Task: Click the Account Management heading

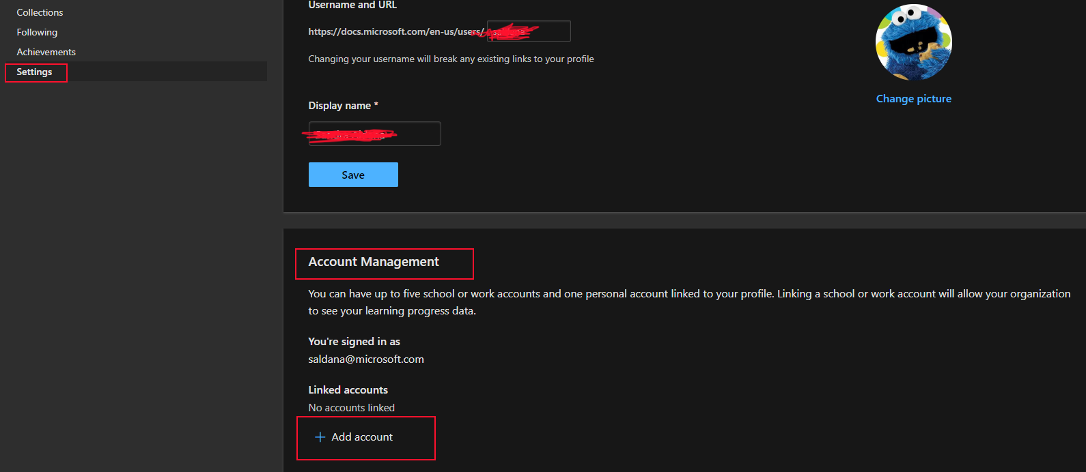Action: tap(374, 262)
